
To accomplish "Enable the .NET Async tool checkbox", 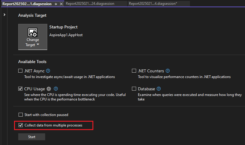I will [20, 71].
